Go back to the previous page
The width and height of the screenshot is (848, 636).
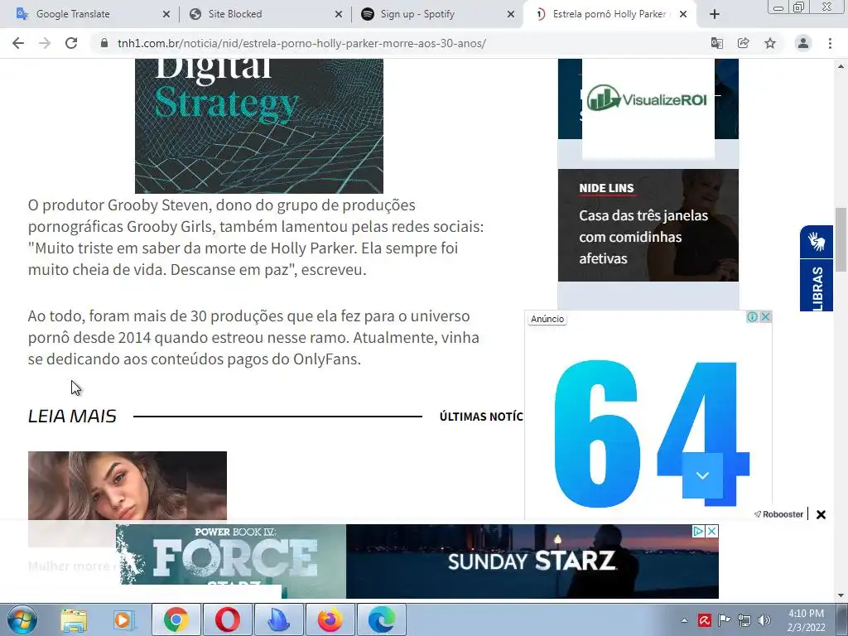tap(18, 43)
